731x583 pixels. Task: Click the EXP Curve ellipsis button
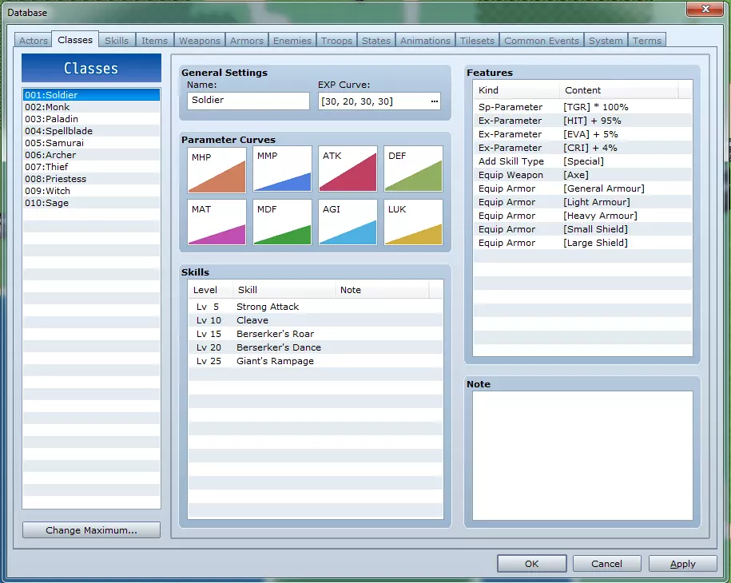pos(434,101)
